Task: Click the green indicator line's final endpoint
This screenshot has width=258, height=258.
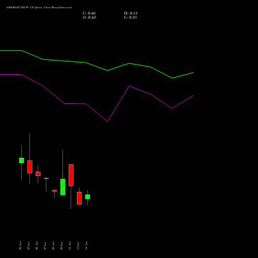Action: point(193,73)
